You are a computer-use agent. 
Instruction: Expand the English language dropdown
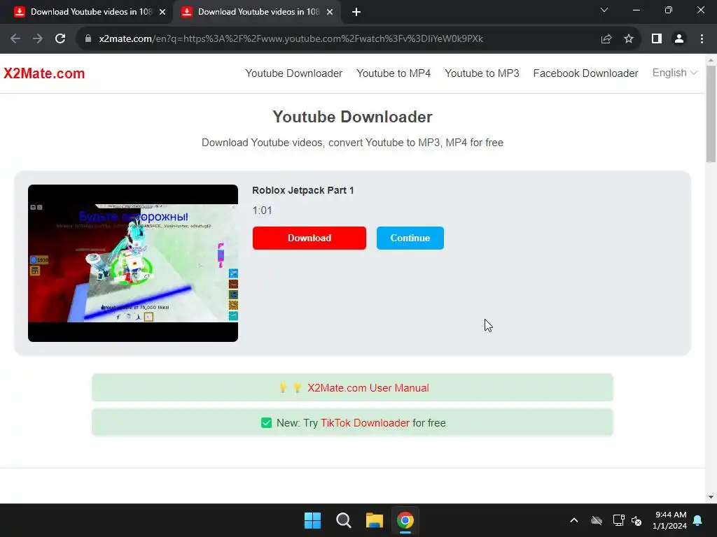[x=674, y=73]
